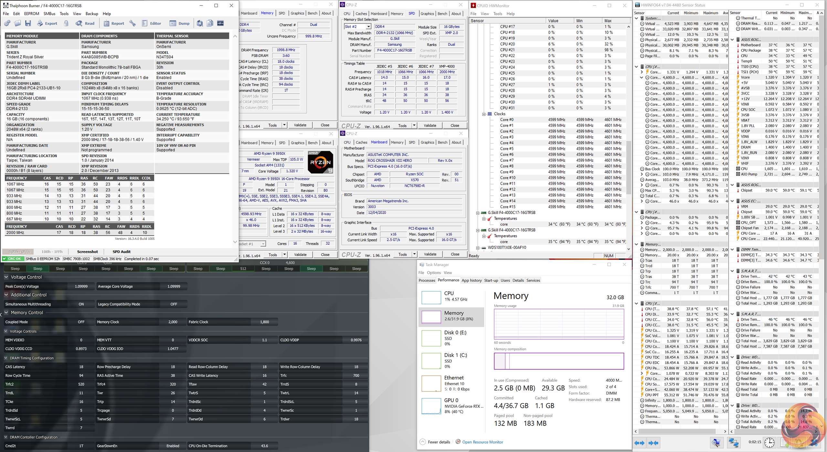Viewport: 827px width, 452px height.
Task: Toggle the GearDownEn Enabled setting
Action: pyautogui.click(x=173, y=446)
